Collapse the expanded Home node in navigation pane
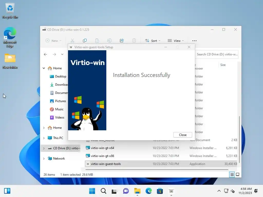The width and height of the screenshot is (263, 197). pos(44,68)
